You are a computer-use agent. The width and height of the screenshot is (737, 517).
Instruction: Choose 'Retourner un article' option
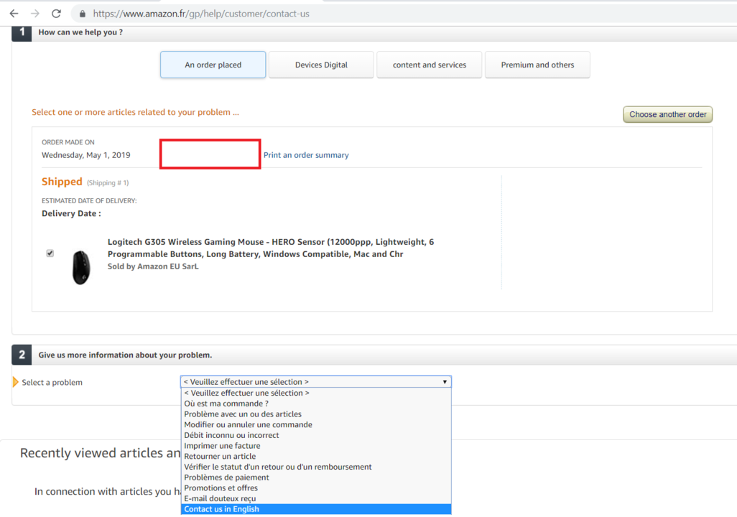316,457
